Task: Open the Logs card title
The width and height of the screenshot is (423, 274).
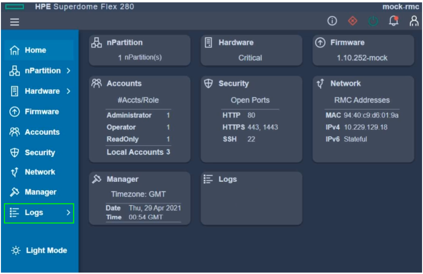Action: 228,179
